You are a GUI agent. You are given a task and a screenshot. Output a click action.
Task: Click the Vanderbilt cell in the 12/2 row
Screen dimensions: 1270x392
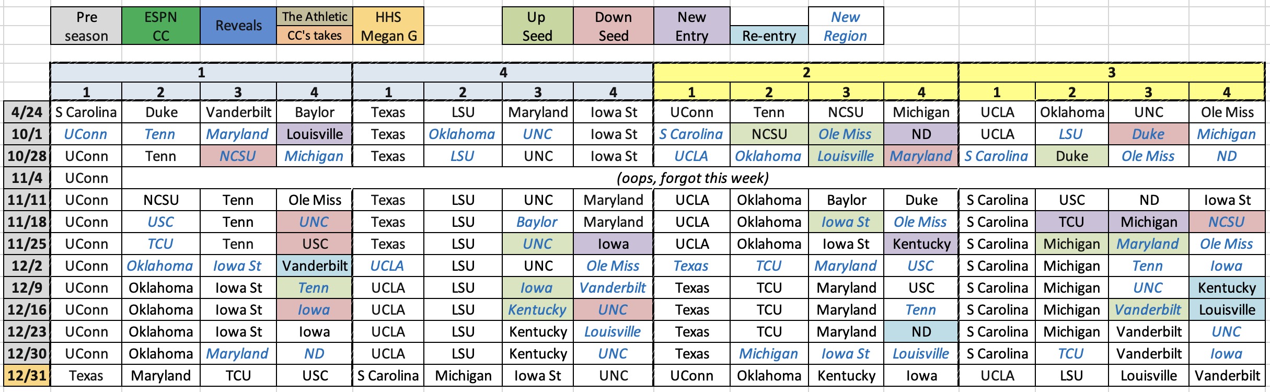coord(315,266)
